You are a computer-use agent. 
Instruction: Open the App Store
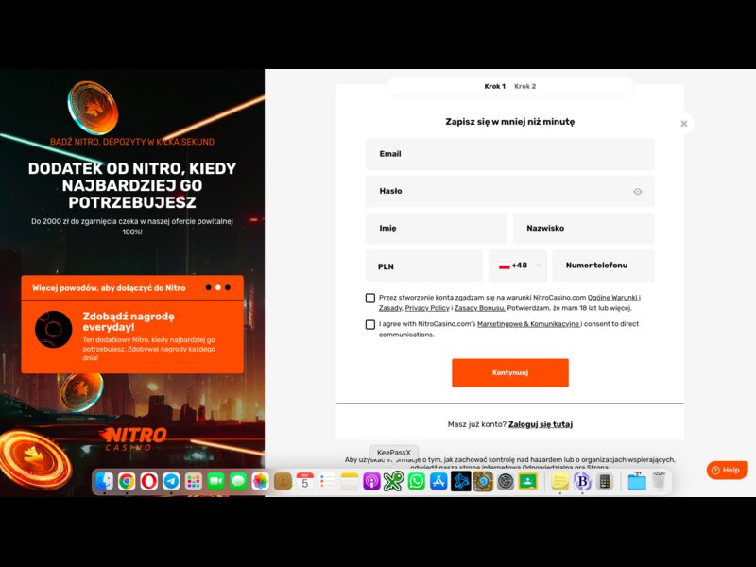(x=438, y=482)
